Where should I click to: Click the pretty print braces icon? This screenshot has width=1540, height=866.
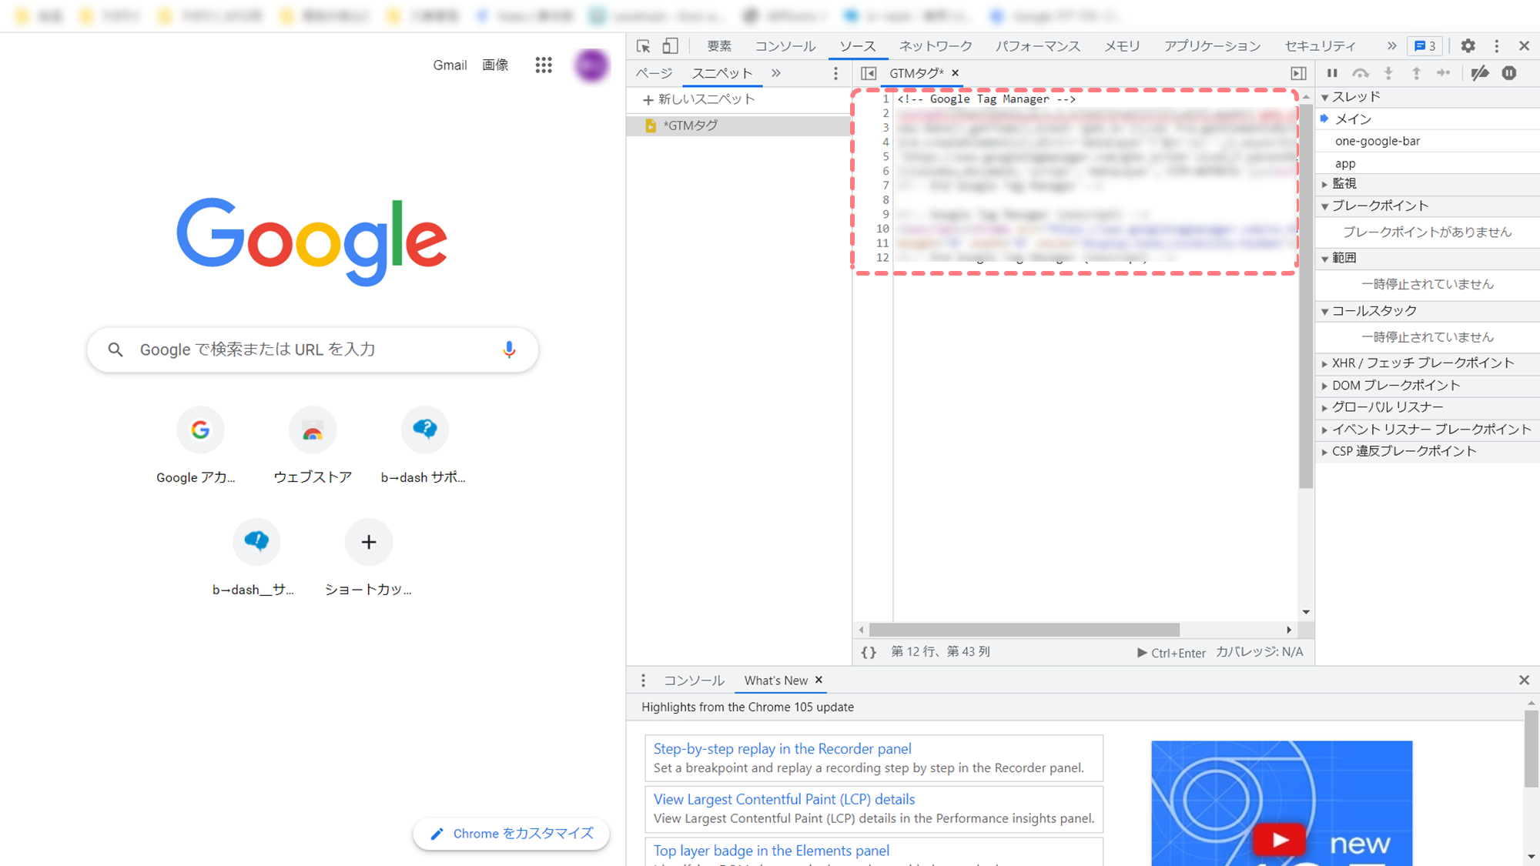click(x=869, y=653)
